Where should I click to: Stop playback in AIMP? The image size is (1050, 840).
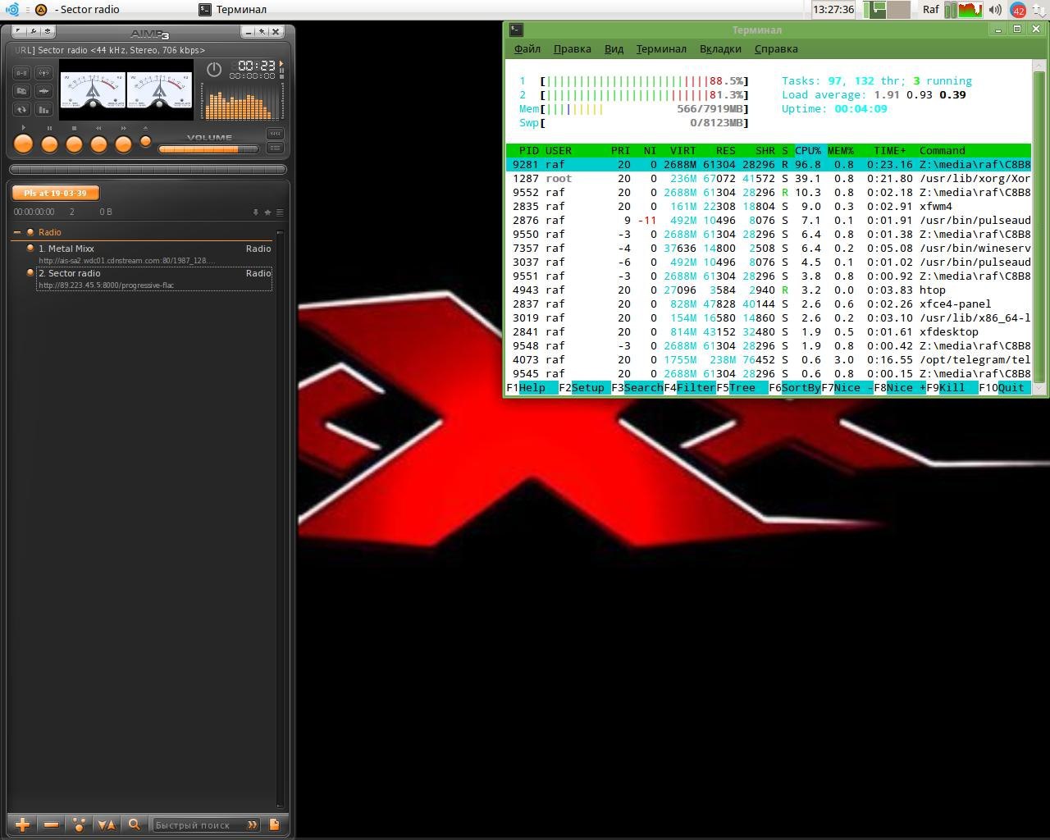click(x=74, y=144)
